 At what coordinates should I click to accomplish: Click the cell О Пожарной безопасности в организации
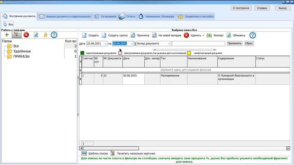point(237,79)
